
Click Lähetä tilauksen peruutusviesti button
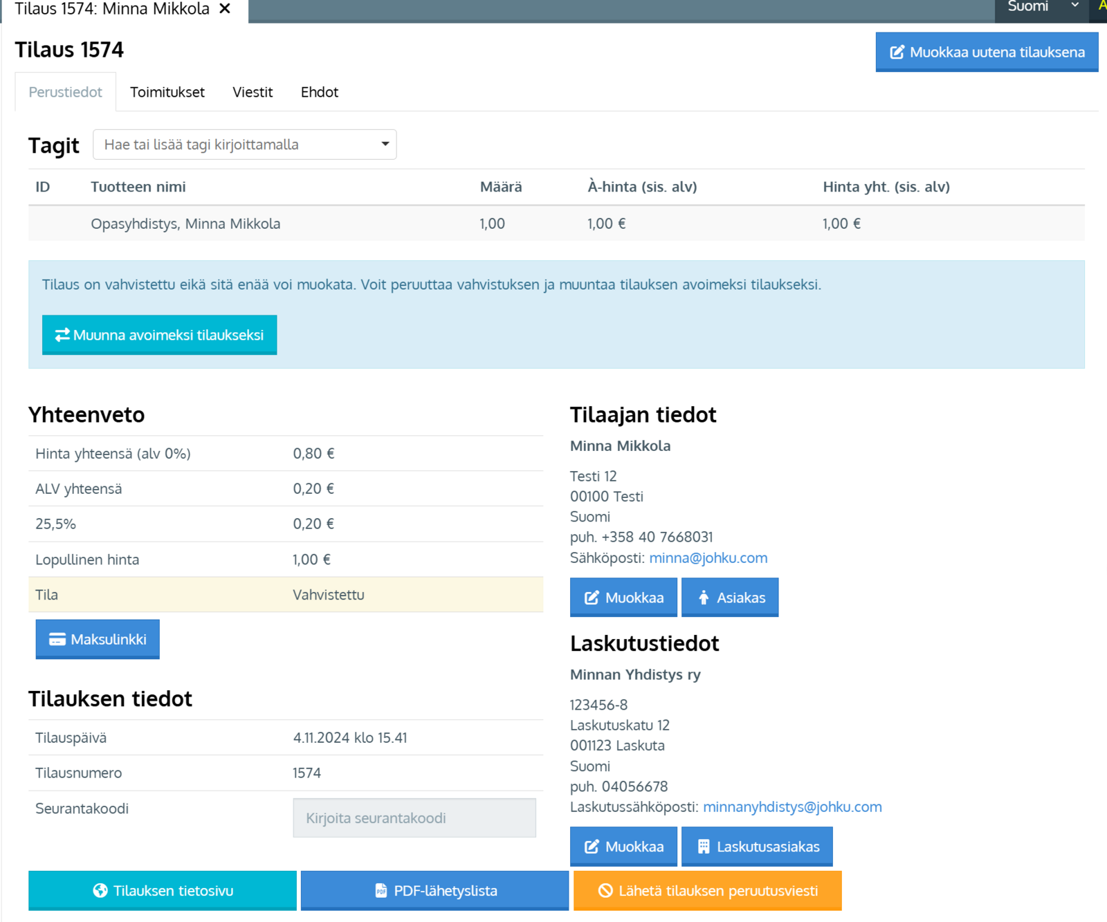click(707, 890)
